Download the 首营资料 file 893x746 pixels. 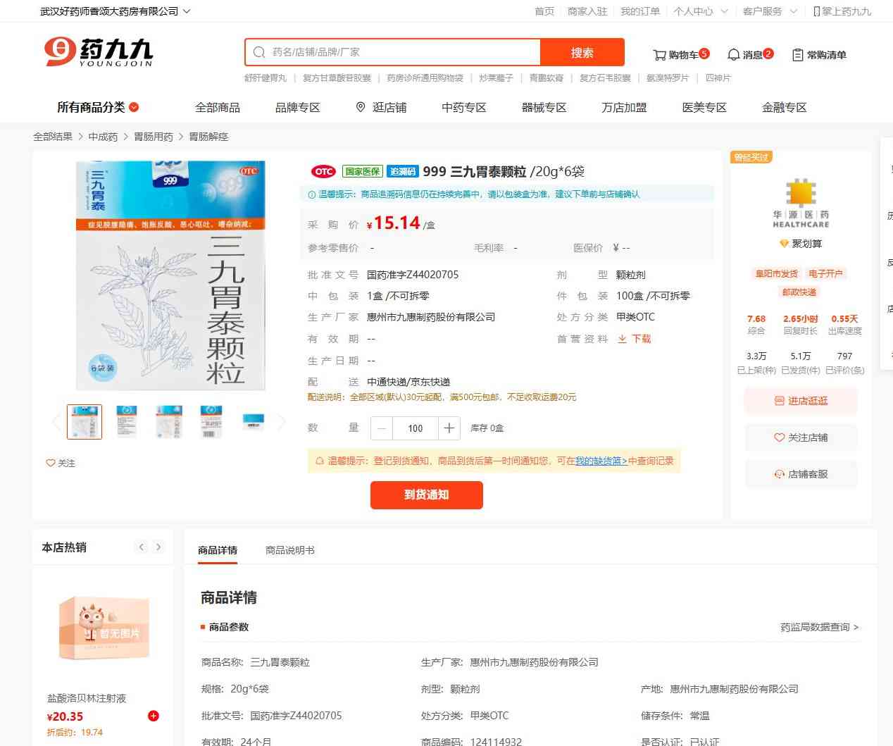pyautogui.click(x=635, y=339)
